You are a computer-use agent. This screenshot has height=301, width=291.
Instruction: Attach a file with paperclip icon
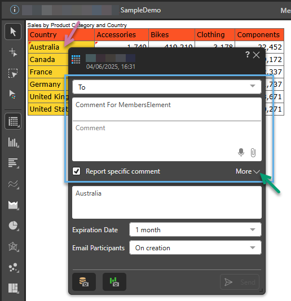point(253,153)
